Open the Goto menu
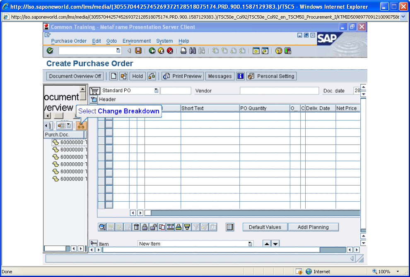This screenshot has height=277, width=410. point(112,41)
